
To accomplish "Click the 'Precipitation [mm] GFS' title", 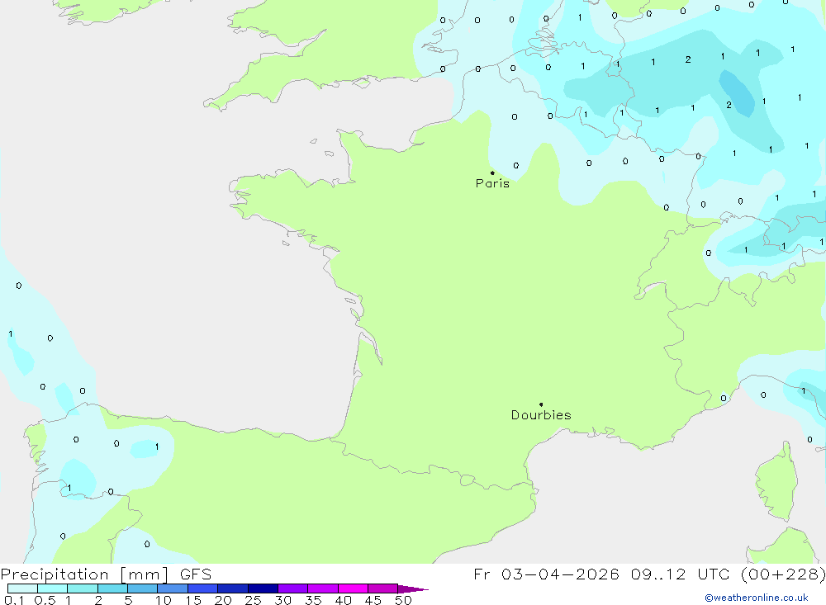I will point(106,574).
